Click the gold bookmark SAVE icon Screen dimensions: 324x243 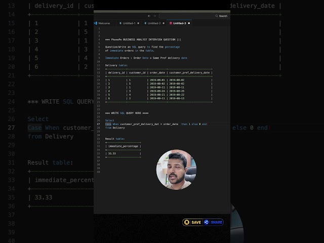point(187,222)
